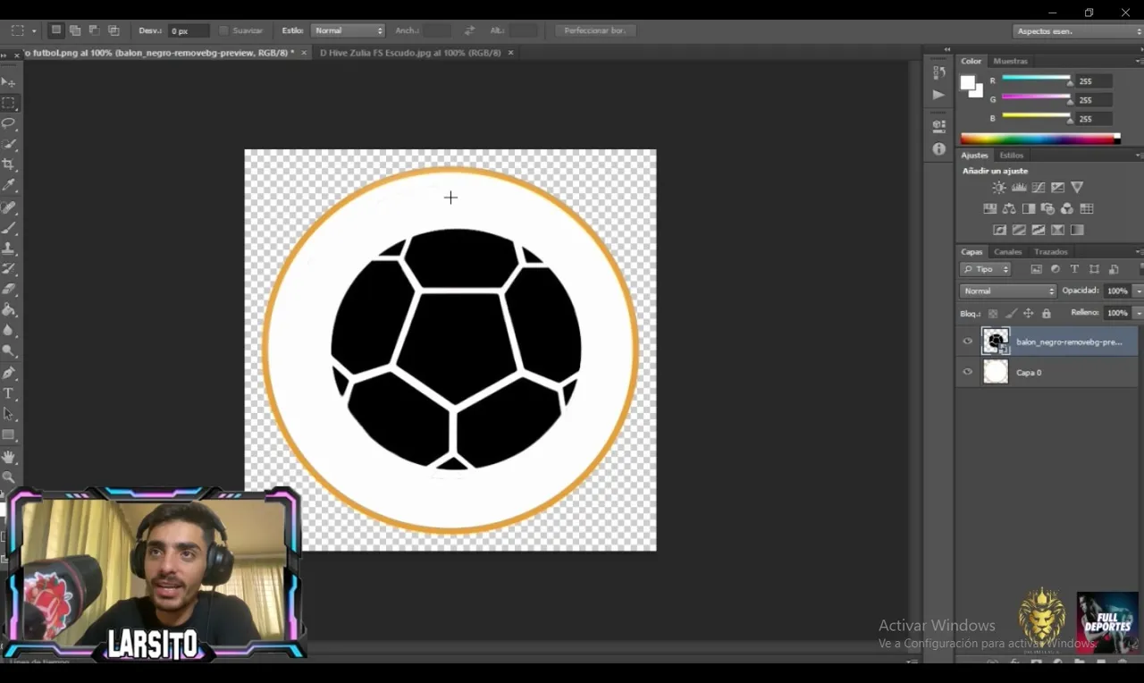1144x683 pixels.
Task: Hide the Capa 0 layer
Action: tap(967, 372)
